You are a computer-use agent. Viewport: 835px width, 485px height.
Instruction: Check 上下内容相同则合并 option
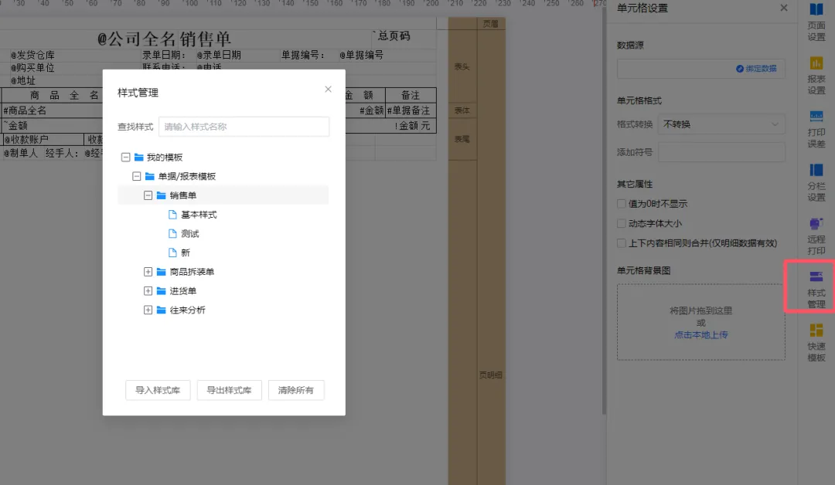pyautogui.click(x=621, y=242)
